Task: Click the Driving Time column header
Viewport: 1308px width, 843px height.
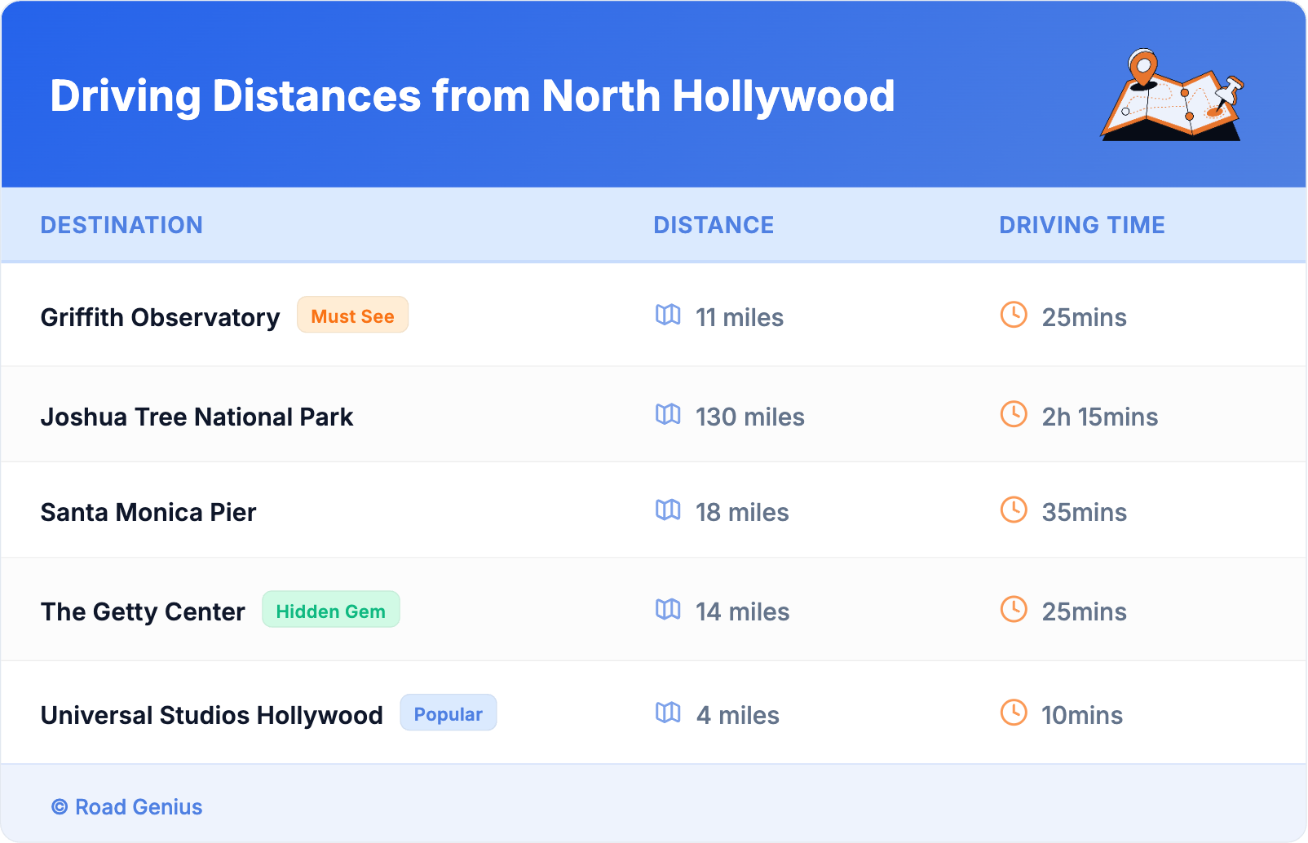Action: point(1081,225)
